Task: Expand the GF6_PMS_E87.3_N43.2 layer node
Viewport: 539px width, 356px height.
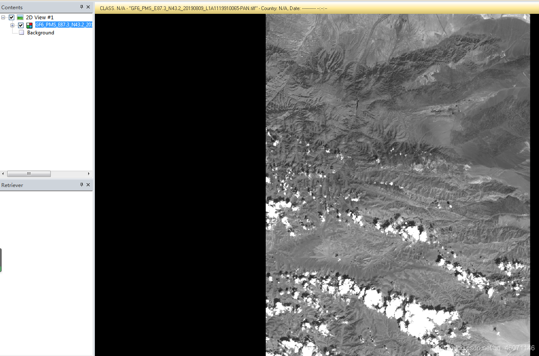Action: coord(12,25)
